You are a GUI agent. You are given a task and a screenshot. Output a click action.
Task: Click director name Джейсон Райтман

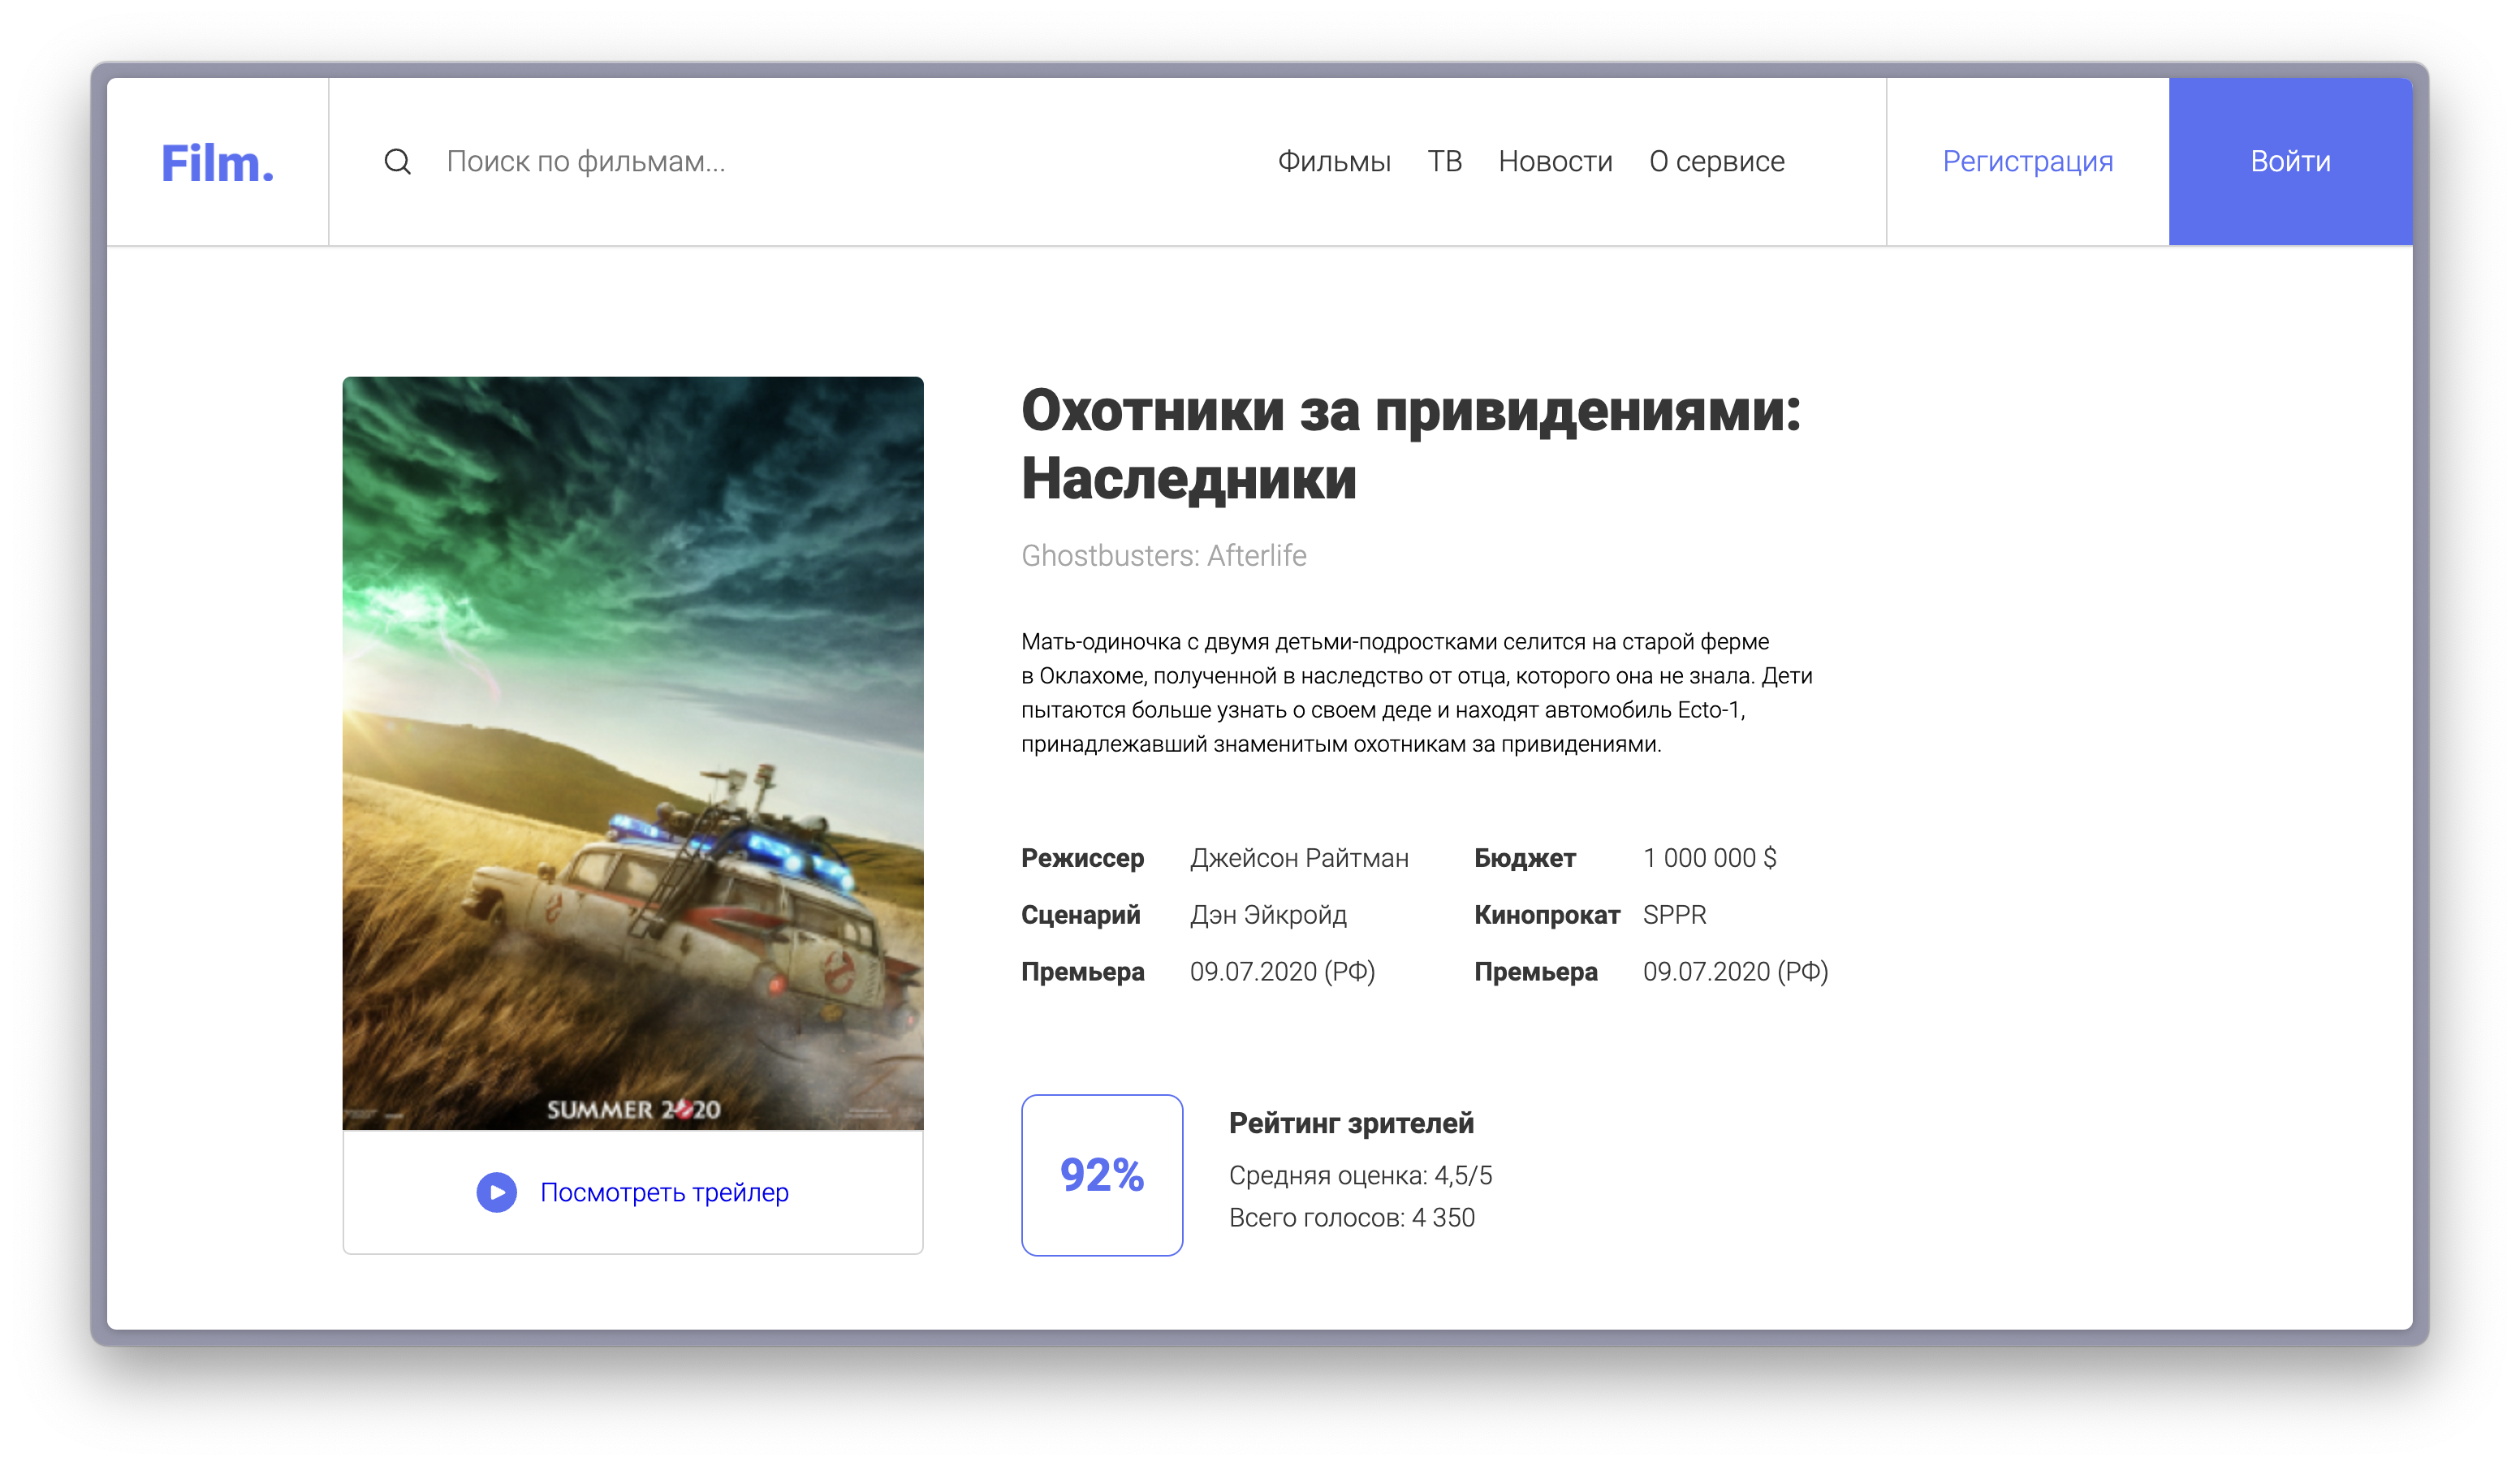(x=1298, y=858)
